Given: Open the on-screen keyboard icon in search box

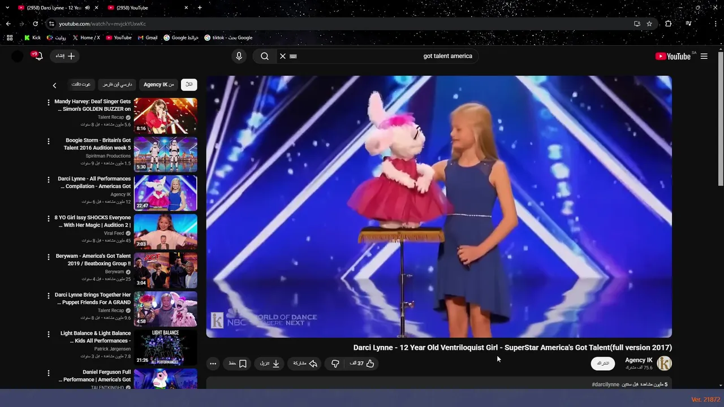Looking at the screenshot, I should pos(293,56).
